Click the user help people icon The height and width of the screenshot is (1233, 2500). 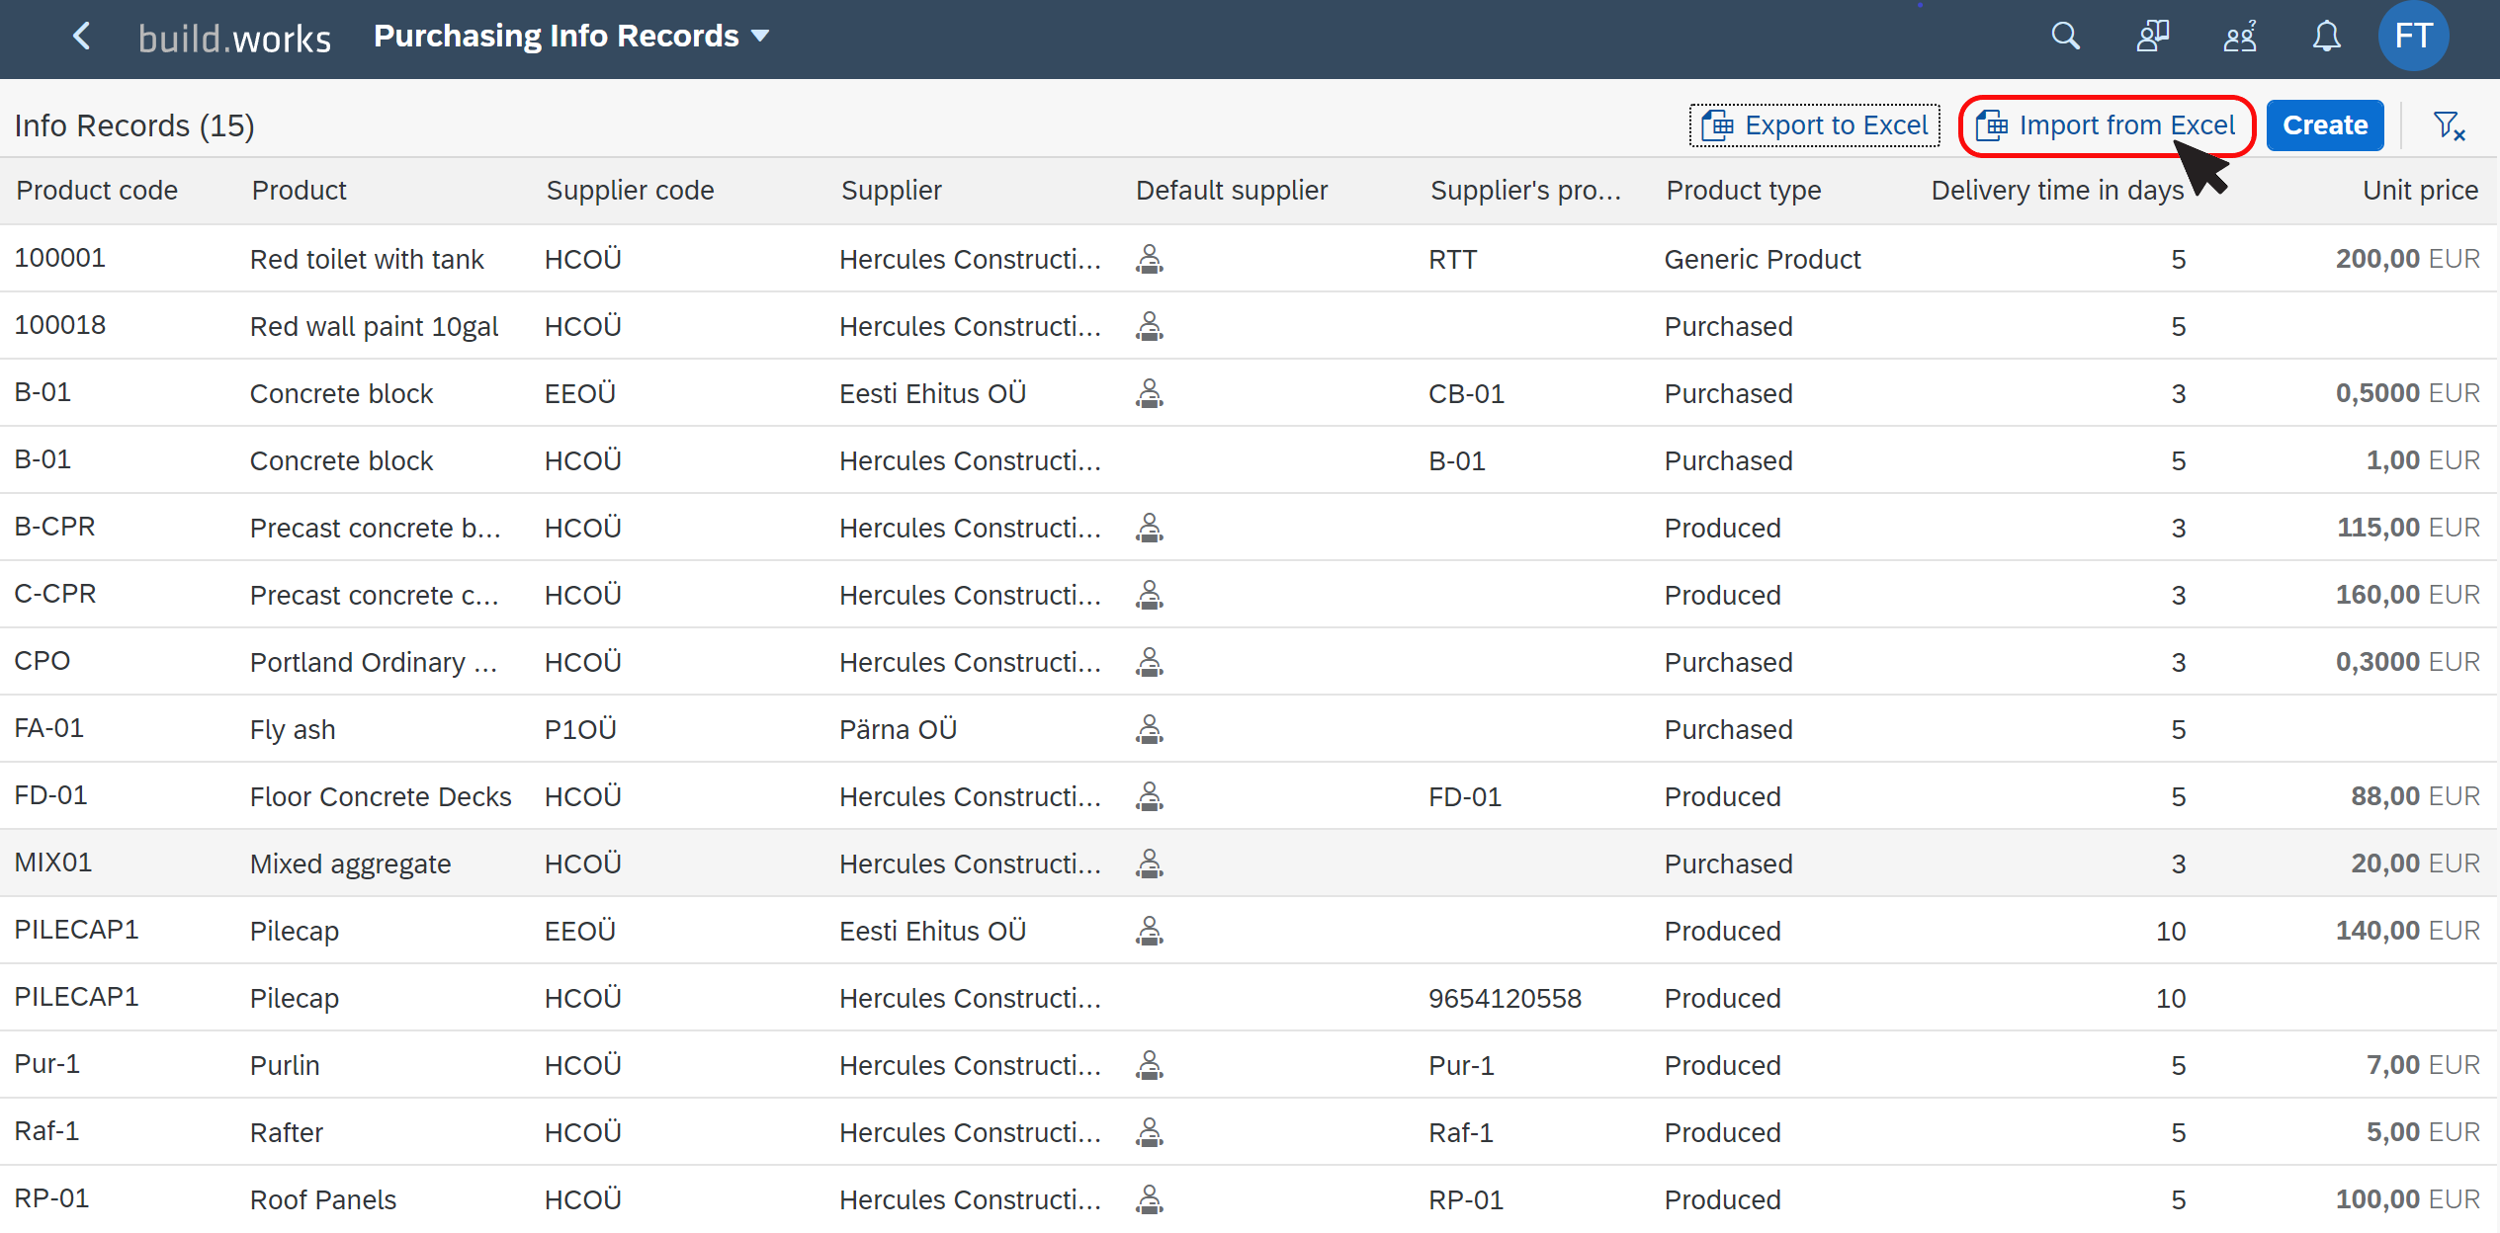coord(2239,37)
